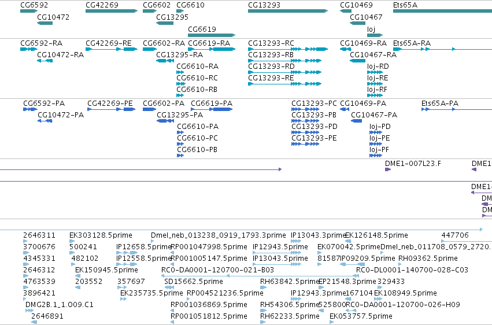Choose transcript CG13293-RB
This screenshot has height=325, width=492.
(x=271, y=54)
